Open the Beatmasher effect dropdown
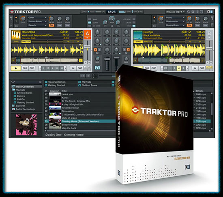 point(175,21)
